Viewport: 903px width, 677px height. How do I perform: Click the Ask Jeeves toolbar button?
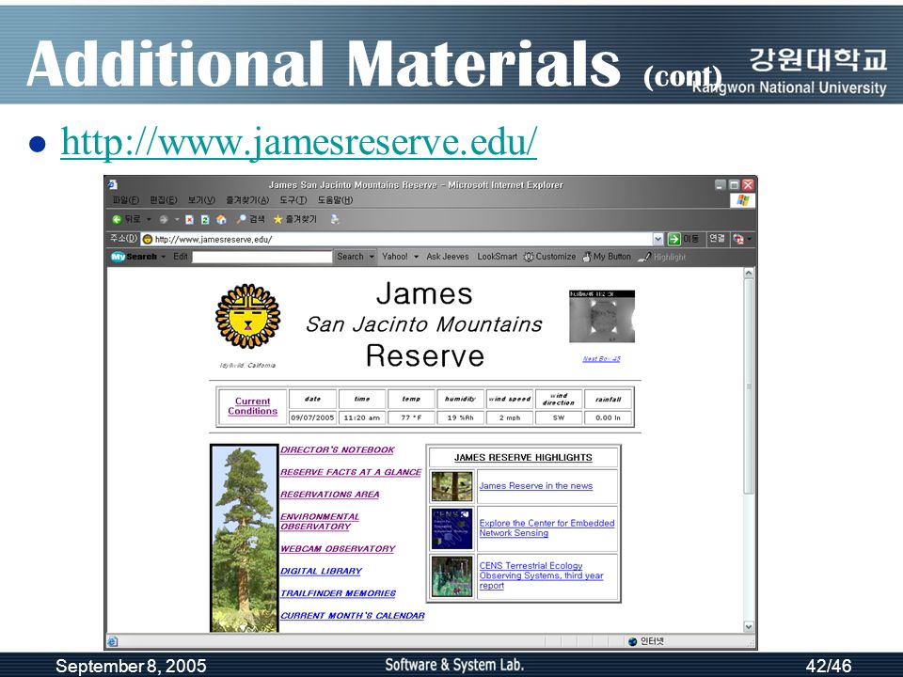pyautogui.click(x=448, y=257)
